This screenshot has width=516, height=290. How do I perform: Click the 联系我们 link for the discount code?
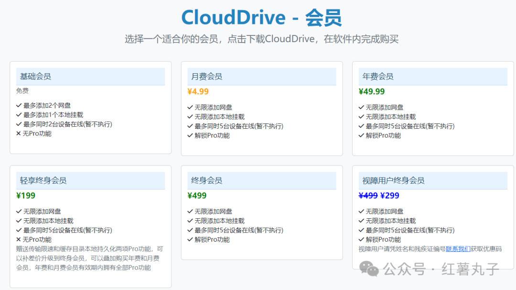[458, 249]
